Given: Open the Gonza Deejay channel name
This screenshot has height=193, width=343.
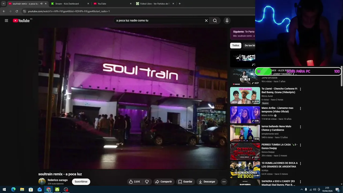Looking at the screenshot, I should (x=268, y=152).
